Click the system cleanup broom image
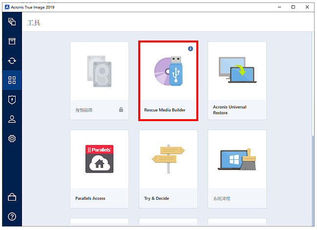 (x=237, y=160)
